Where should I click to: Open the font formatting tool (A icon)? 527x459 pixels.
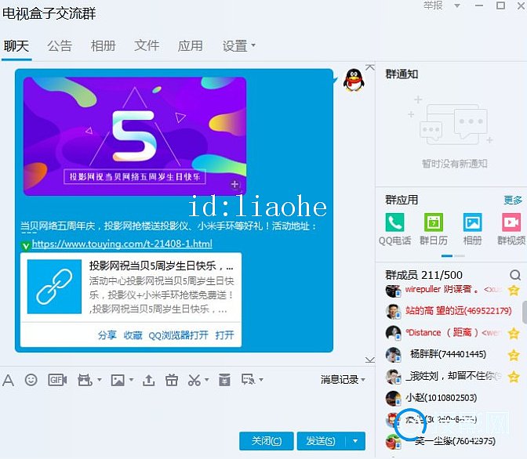pos(8,381)
